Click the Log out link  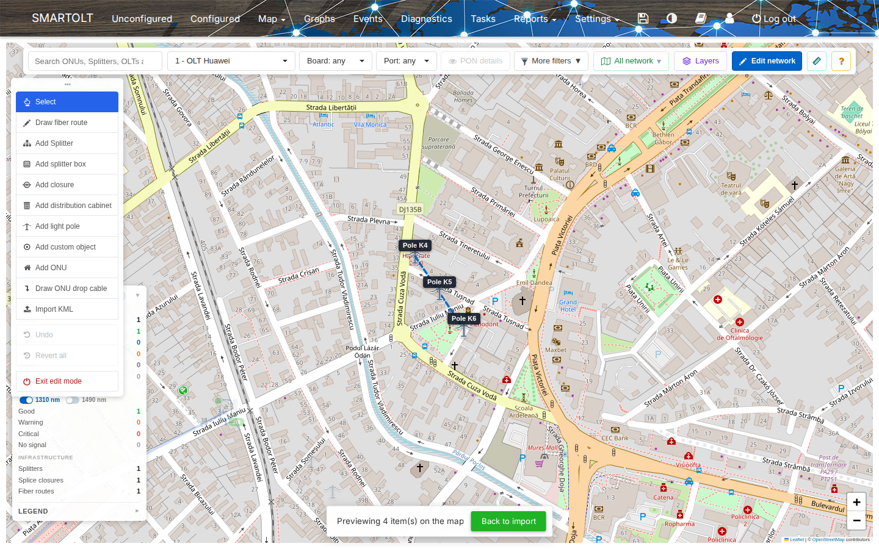tap(773, 19)
